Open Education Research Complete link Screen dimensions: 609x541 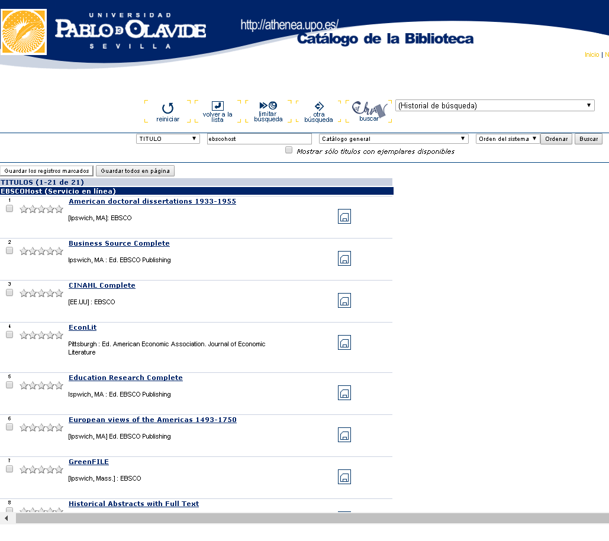tap(125, 378)
